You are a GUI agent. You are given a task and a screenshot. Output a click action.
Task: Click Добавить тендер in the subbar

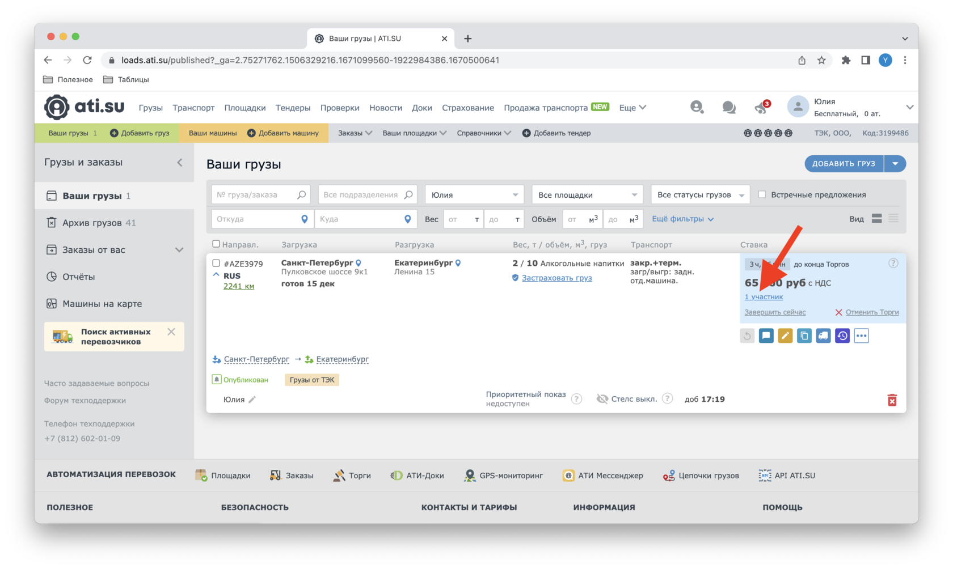[556, 133]
